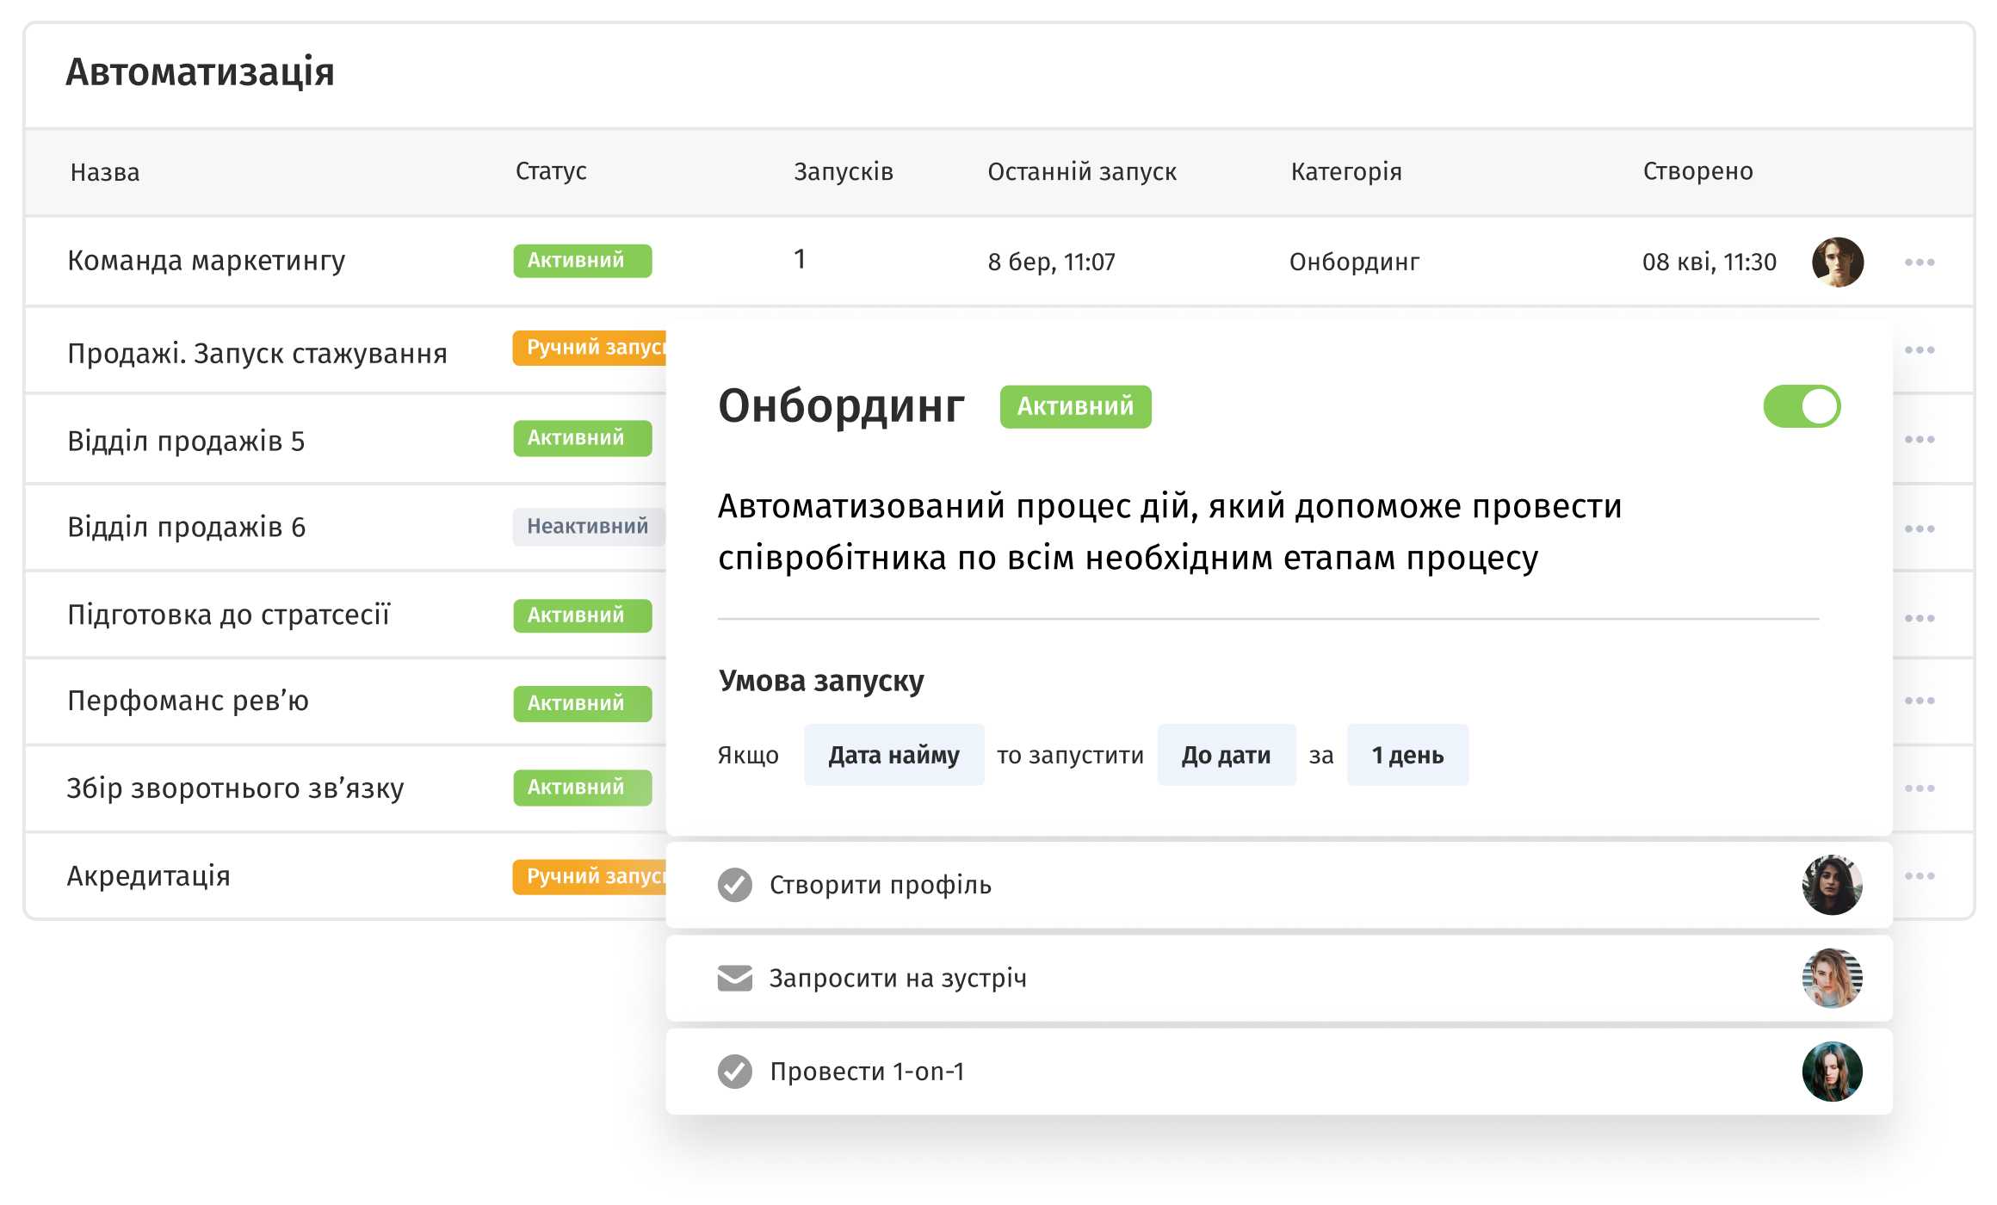Open three-dot menu for Продажі. Запуск стажування row
This screenshot has height=1205, width=1997.
coord(1919,349)
